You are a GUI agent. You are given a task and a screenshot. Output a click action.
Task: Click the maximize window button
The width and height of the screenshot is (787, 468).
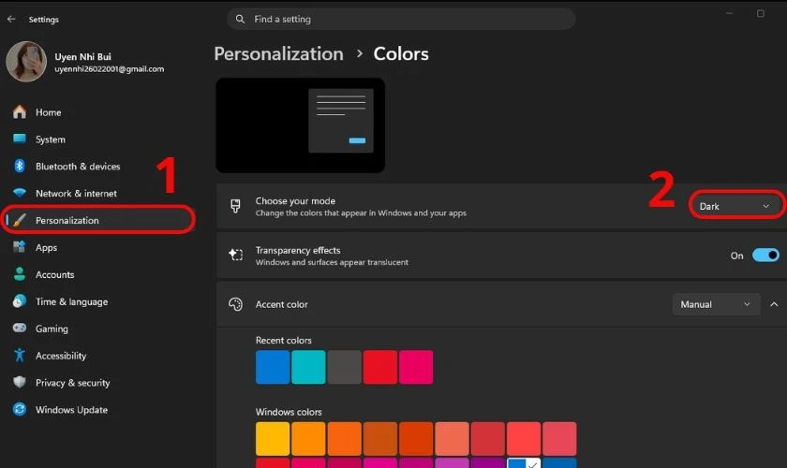coord(761,13)
